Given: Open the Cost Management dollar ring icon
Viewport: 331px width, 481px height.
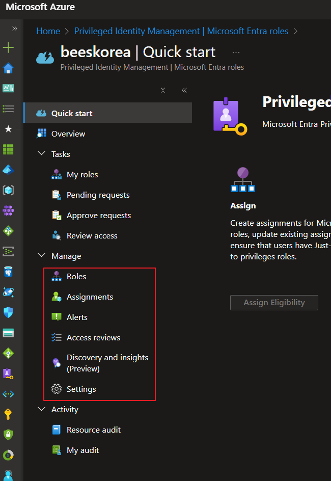Looking at the screenshot, I should coord(8,455).
